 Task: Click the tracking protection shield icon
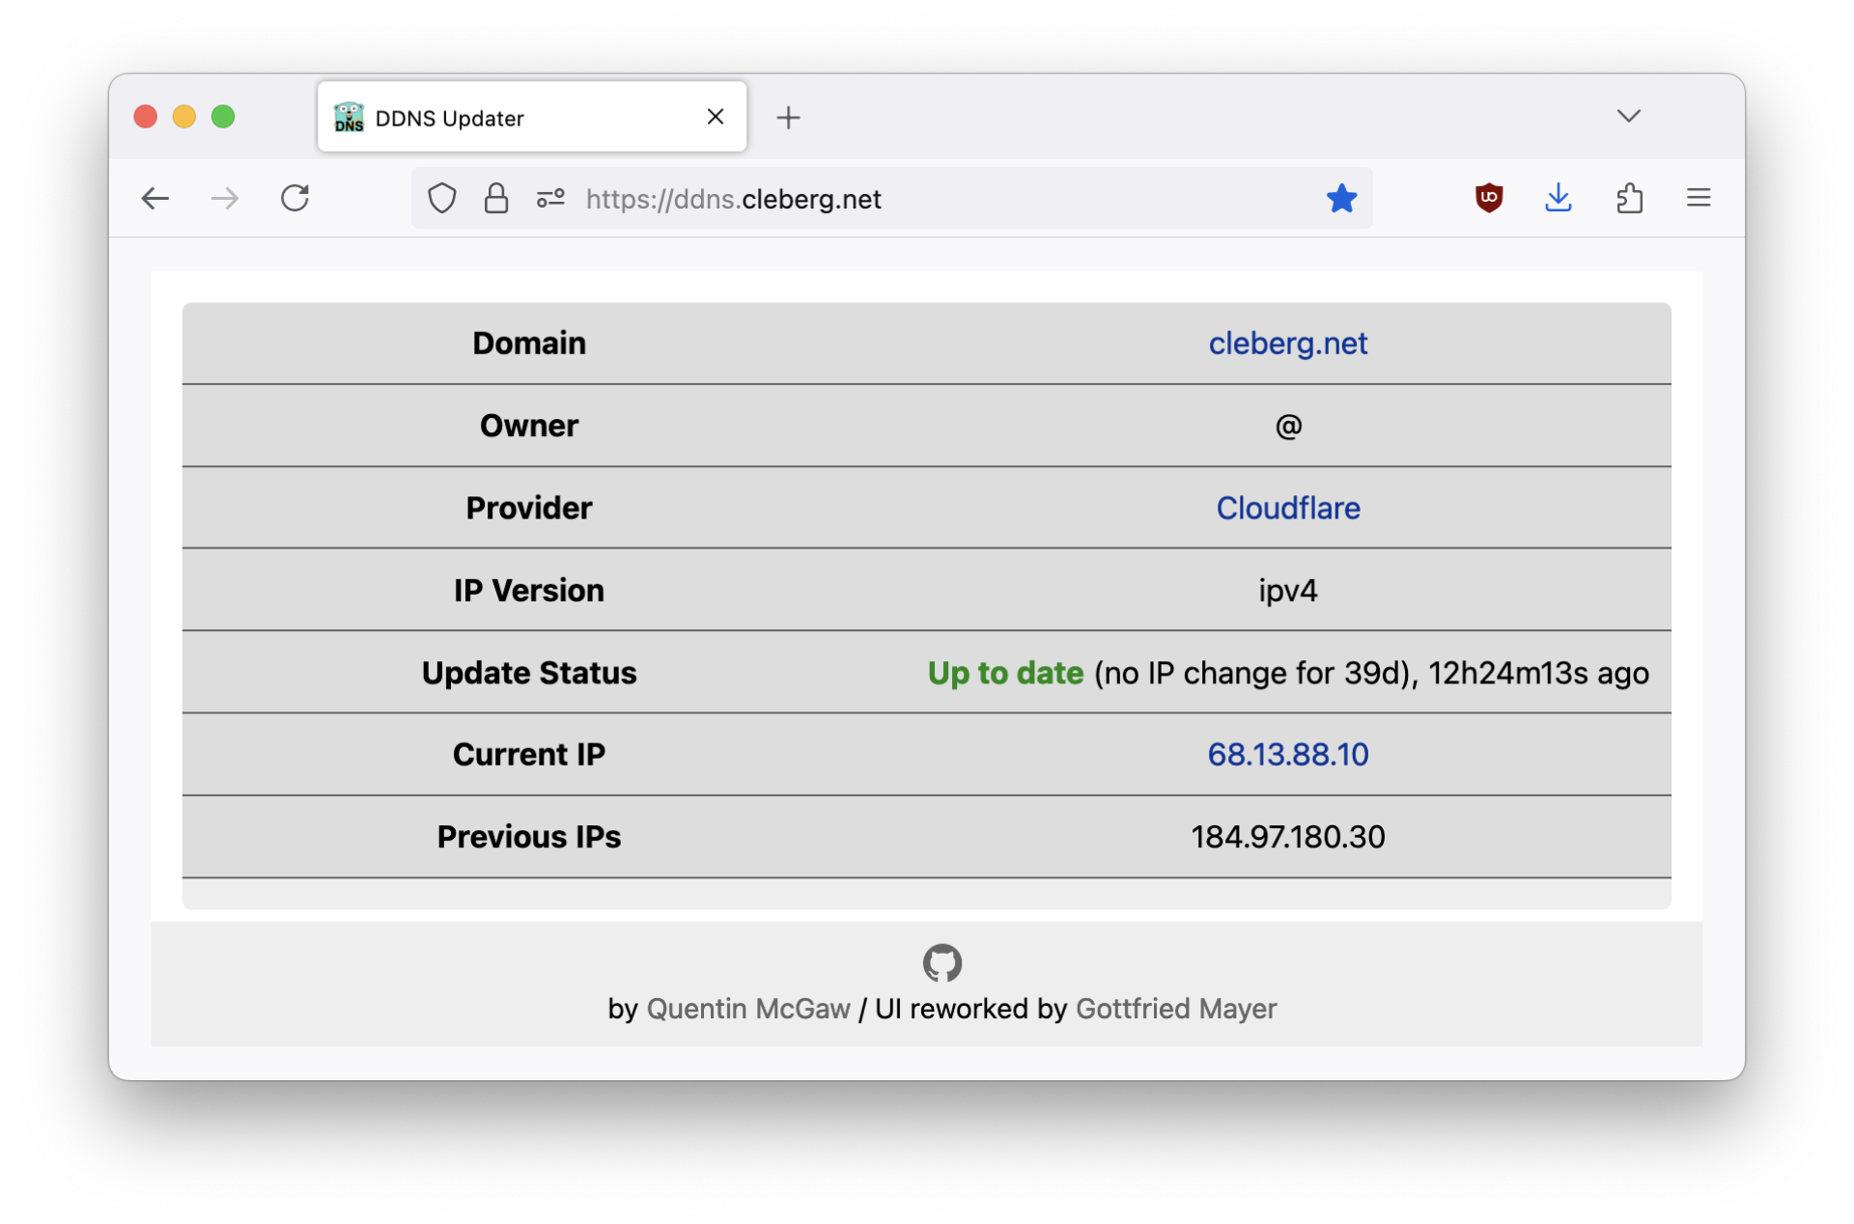click(x=441, y=198)
